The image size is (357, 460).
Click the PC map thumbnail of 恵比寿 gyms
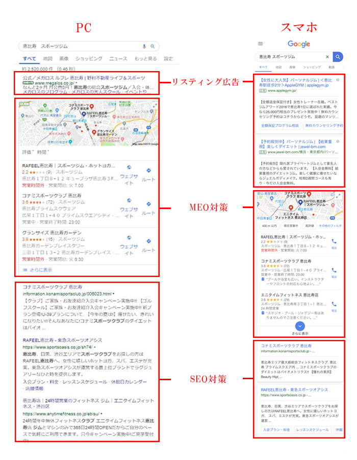89,123
